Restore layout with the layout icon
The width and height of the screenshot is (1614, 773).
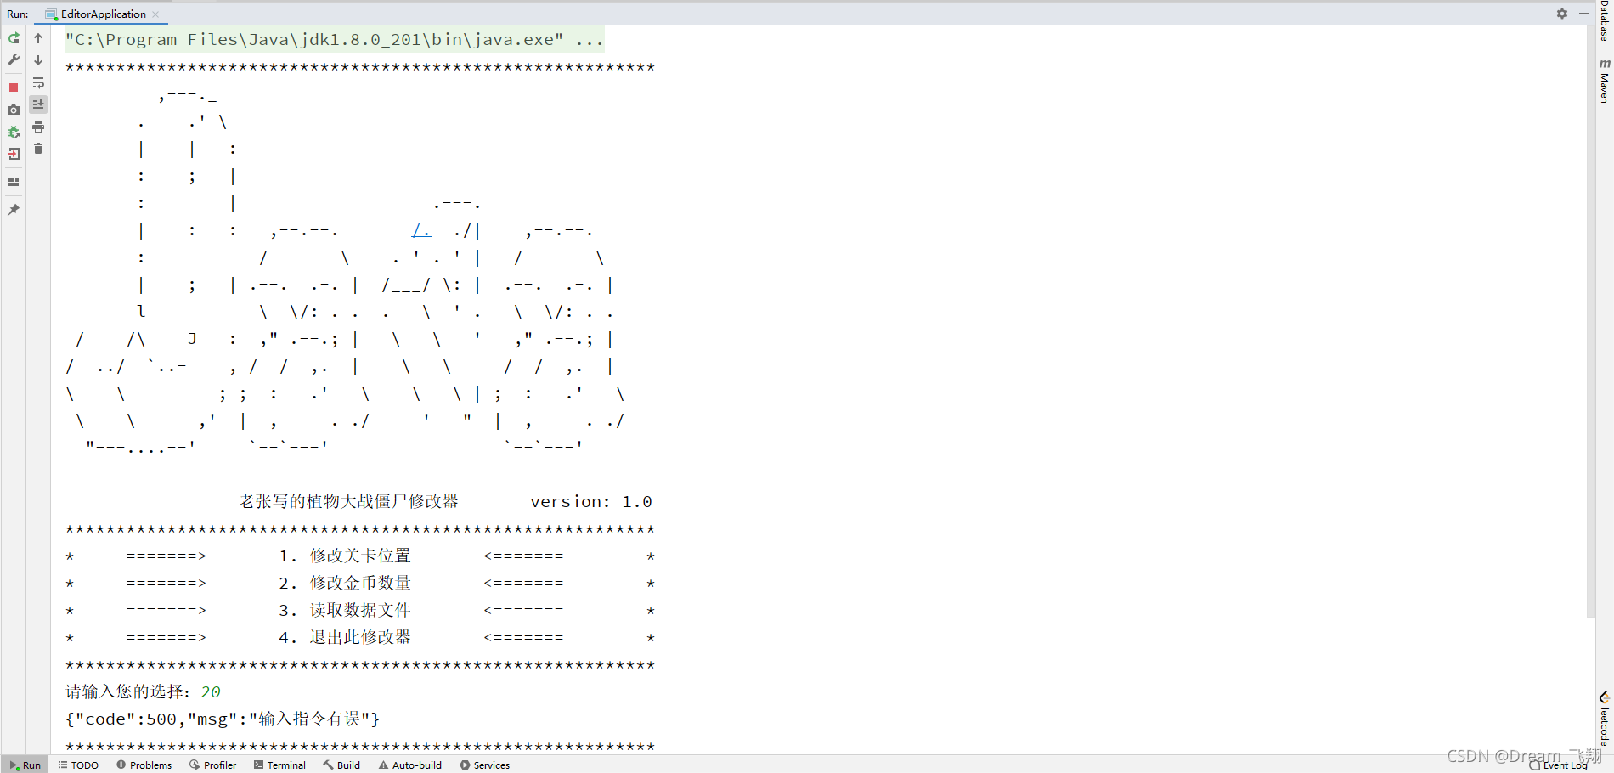click(x=14, y=181)
